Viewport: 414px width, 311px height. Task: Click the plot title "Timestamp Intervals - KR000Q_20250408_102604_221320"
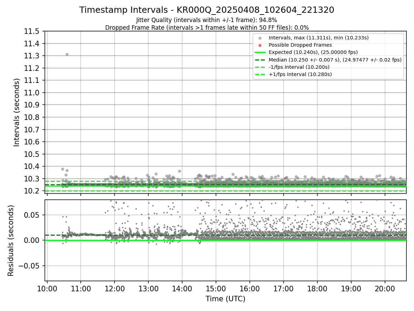coord(207,10)
